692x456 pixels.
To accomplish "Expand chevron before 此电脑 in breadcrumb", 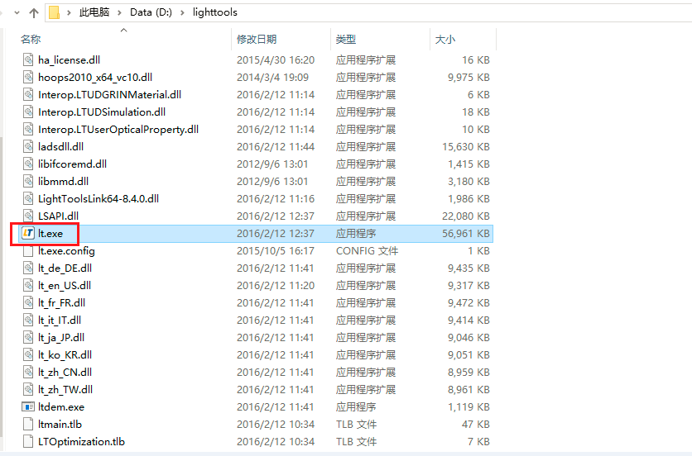I will tap(69, 12).
